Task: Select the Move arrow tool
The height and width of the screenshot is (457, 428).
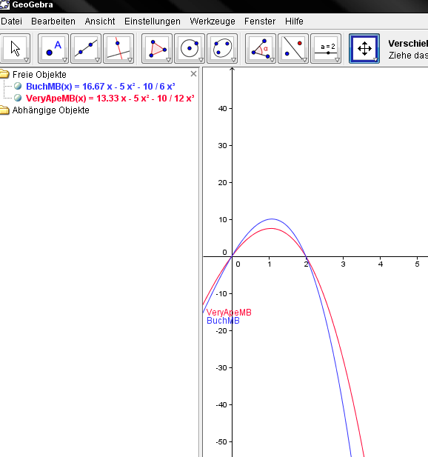Action: pos(15,48)
